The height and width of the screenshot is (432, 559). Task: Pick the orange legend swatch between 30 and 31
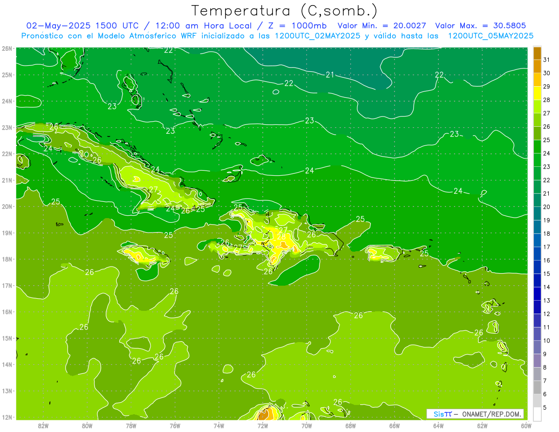(x=537, y=66)
